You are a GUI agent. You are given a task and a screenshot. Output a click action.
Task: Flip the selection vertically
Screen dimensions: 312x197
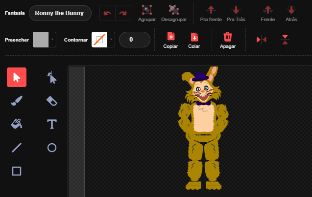pyautogui.click(x=285, y=40)
